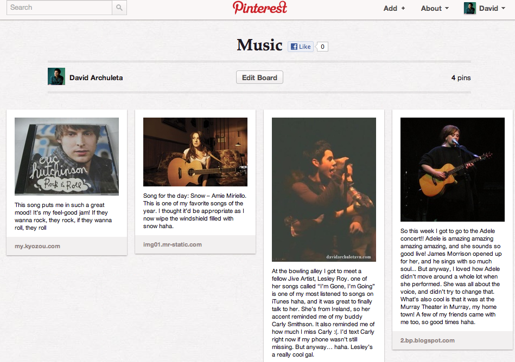This screenshot has height=362, width=515.
Task: Open the Eric Hutchinson album pin image
Action: coord(67,157)
